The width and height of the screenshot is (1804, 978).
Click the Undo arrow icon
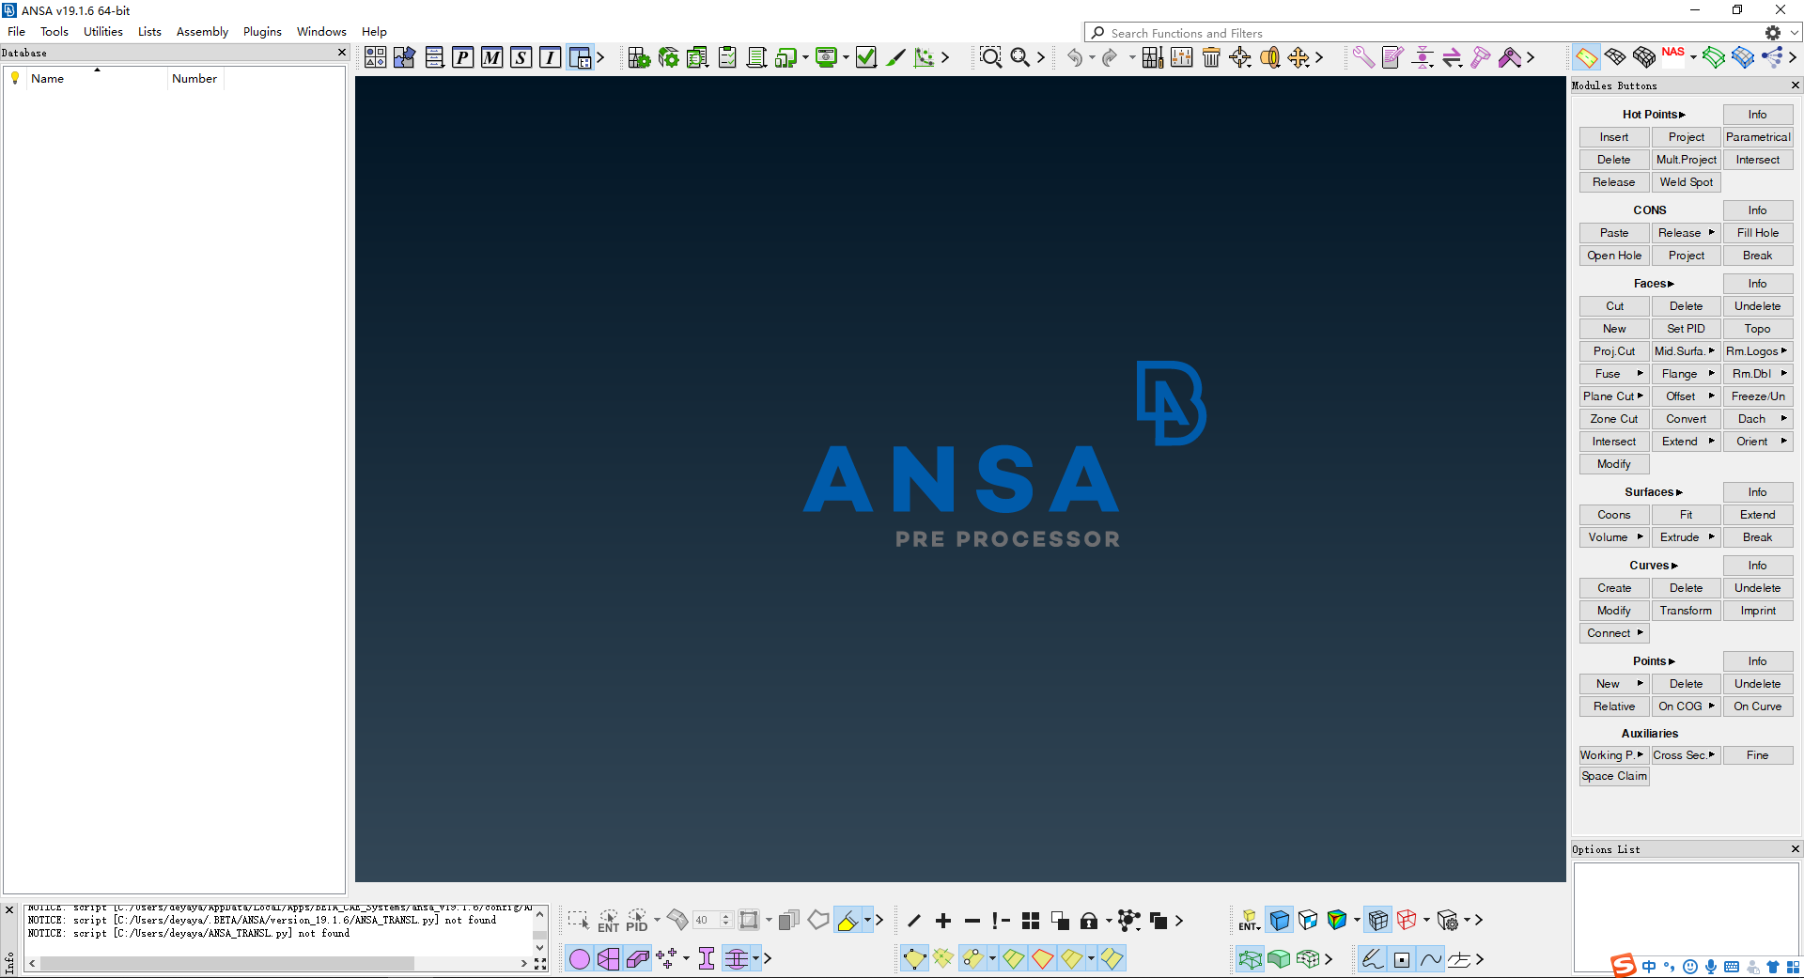[x=1077, y=57]
